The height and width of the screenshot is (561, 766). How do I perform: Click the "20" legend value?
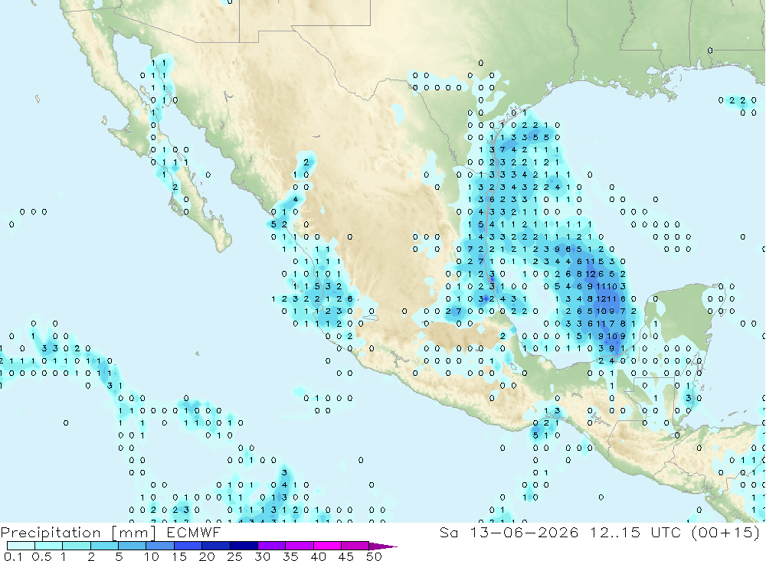coord(207,556)
